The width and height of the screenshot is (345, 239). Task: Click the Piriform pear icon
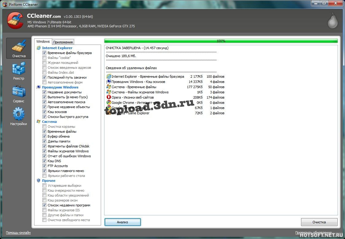(333, 21)
